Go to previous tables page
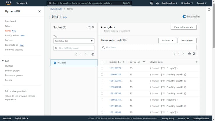Viewport: 215px width, 121px height. click(x=76, y=54)
